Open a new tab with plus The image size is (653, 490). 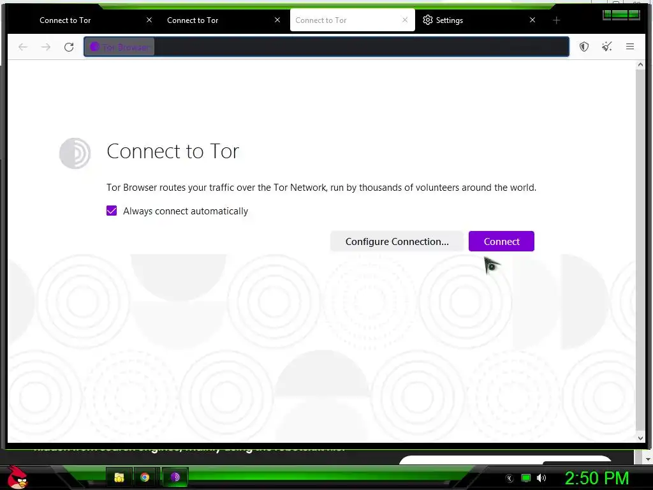pos(556,20)
